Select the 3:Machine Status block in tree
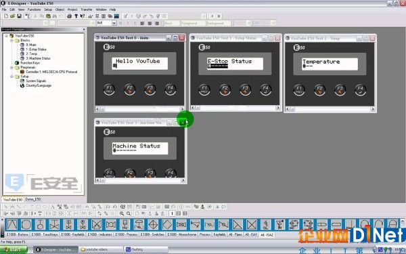 pyautogui.click(x=38, y=58)
